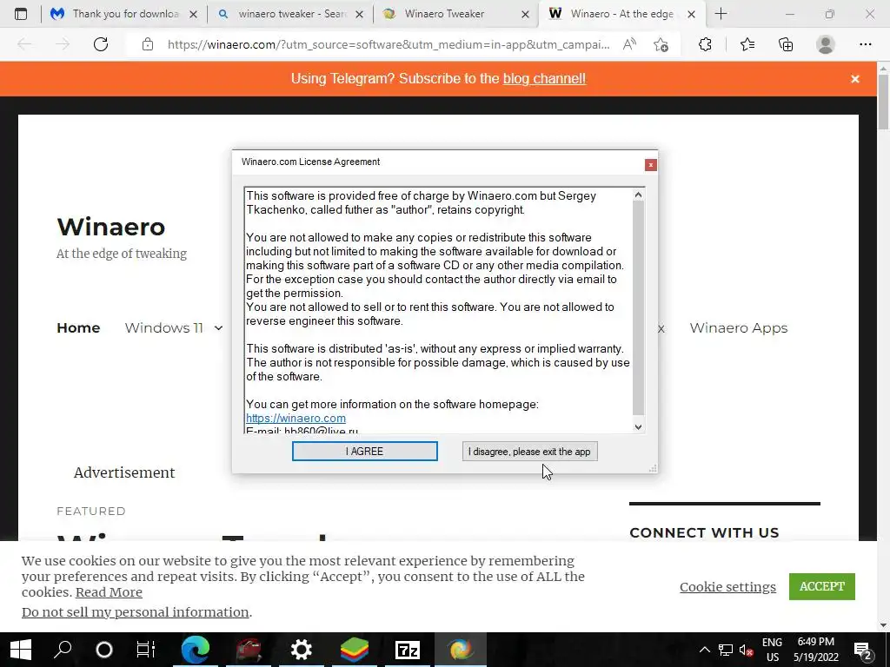This screenshot has height=667, width=890.
Task: Open the Collections icon
Action: [786, 44]
